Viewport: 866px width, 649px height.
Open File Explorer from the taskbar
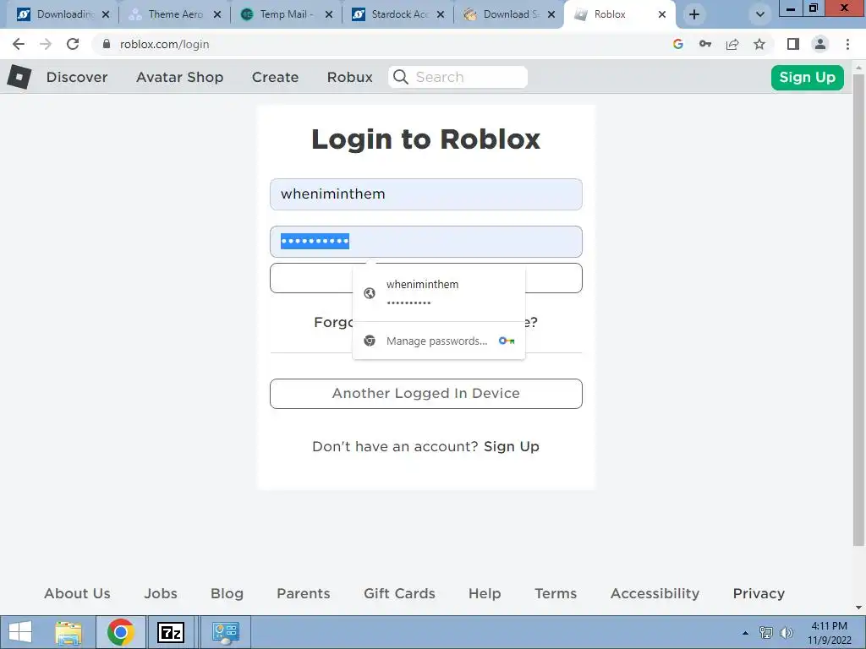[69, 632]
